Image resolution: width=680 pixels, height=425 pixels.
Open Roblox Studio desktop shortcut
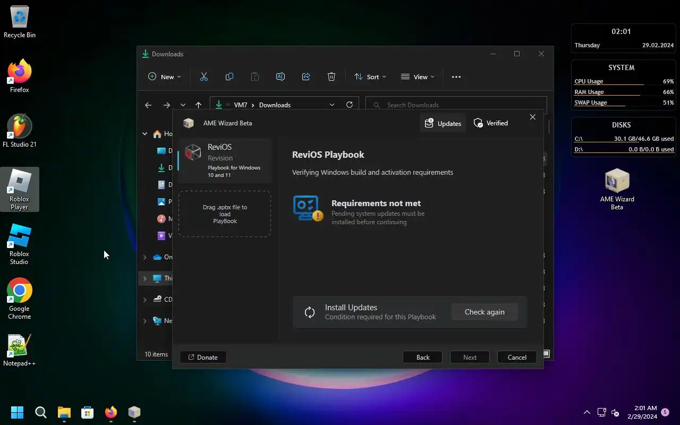pyautogui.click(x=20, y=244)
